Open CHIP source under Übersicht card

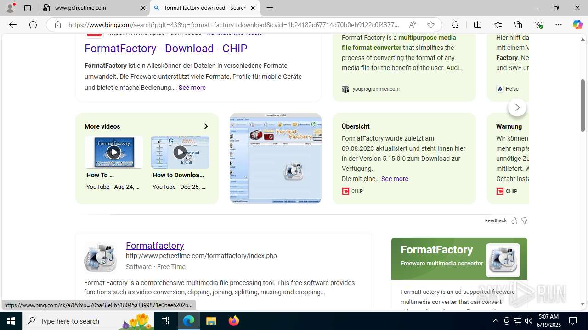click(352, 191)
